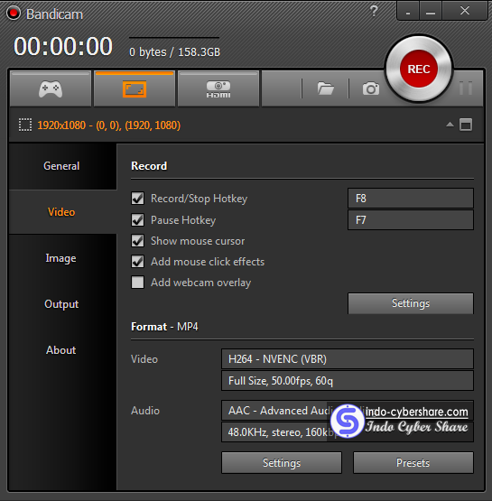This screenshot has width=492, height=501.
Task: Close Bandicam with X button
Action: [x=465, y=11]
